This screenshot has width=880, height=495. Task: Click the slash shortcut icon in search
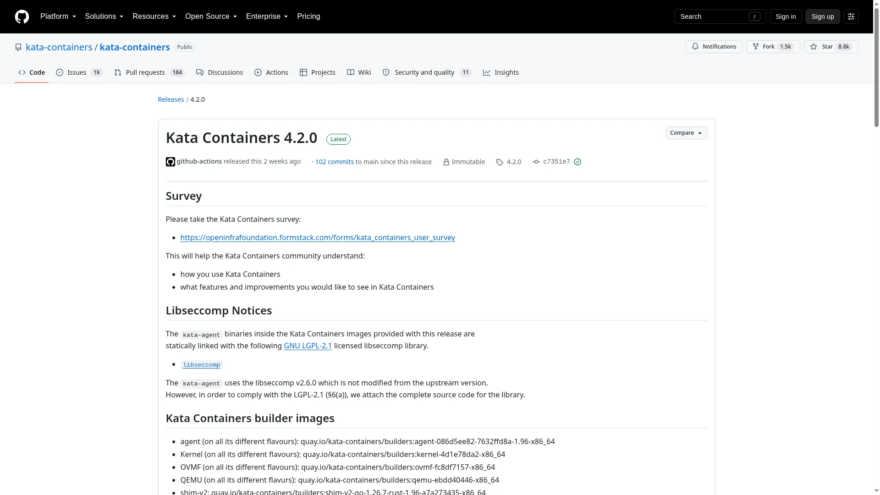754,16
